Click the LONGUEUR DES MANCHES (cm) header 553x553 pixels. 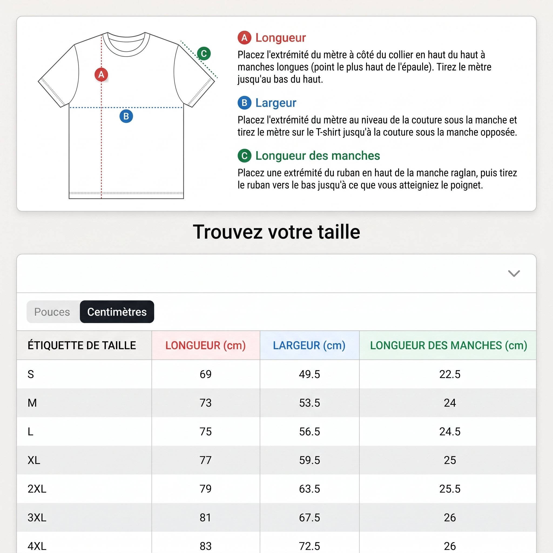pyautogui.click(x=448, y=345)
